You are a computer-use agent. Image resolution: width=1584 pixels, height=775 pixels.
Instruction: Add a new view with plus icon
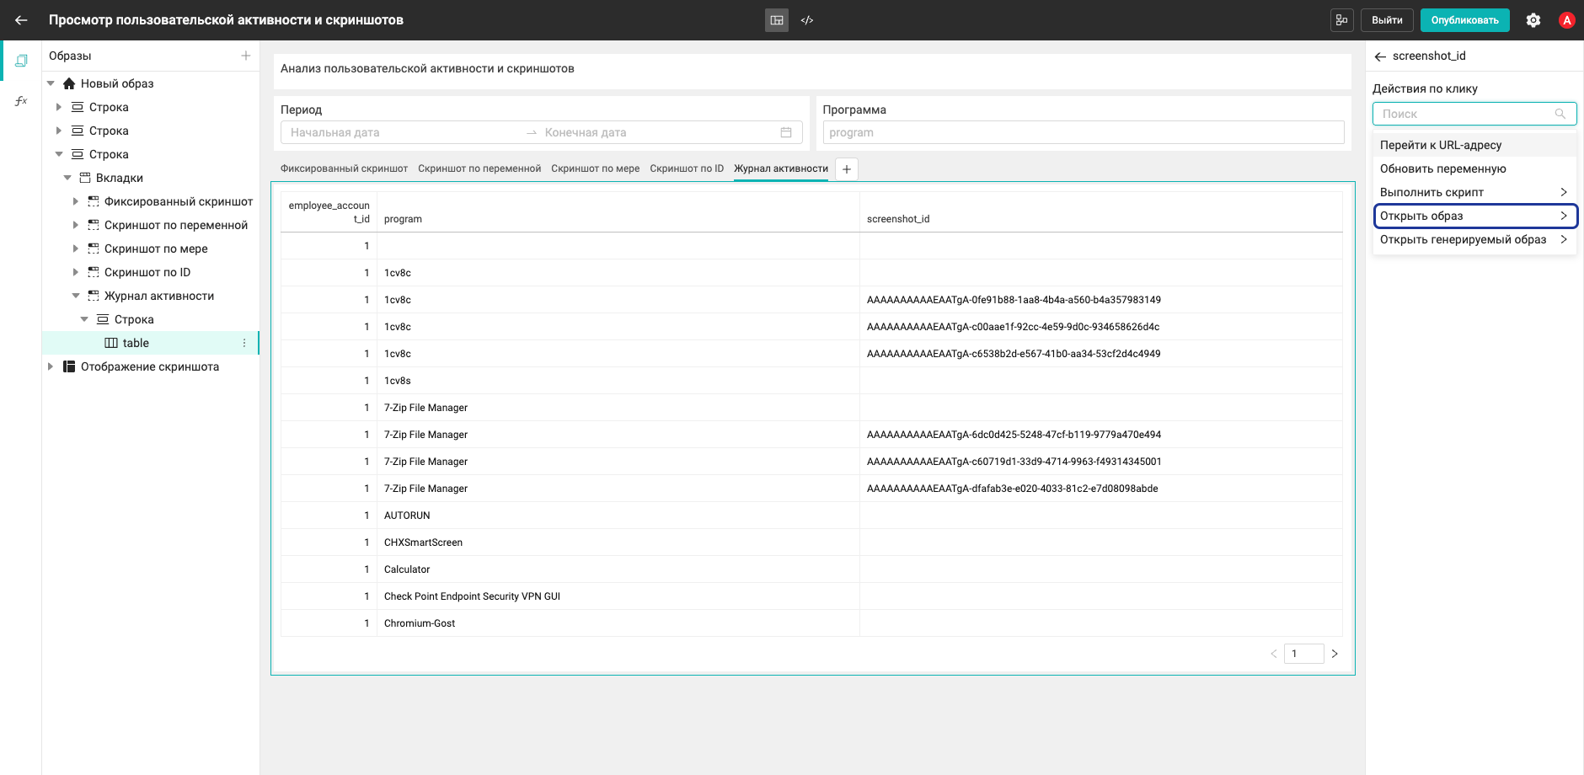[x=246, y=56]
